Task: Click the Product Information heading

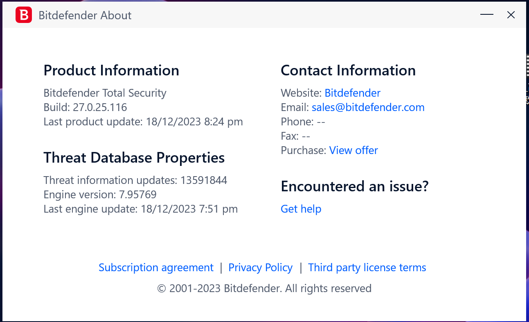Action: click(111, 70)
